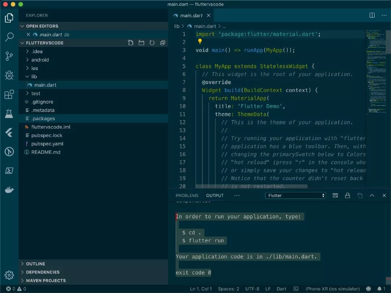
Task: Collapse all folders in Explorer
Action: pos(163,43)
